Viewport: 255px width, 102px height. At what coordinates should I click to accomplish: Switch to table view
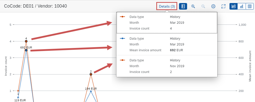click(250, 6)
